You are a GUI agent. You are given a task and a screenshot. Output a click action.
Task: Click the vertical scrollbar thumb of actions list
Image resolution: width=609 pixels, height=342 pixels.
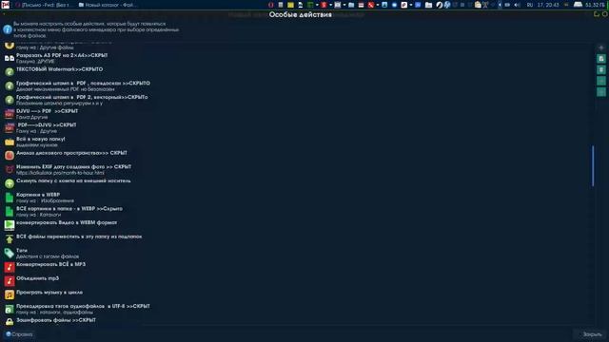pyautogui.click(x=593, y=165)
